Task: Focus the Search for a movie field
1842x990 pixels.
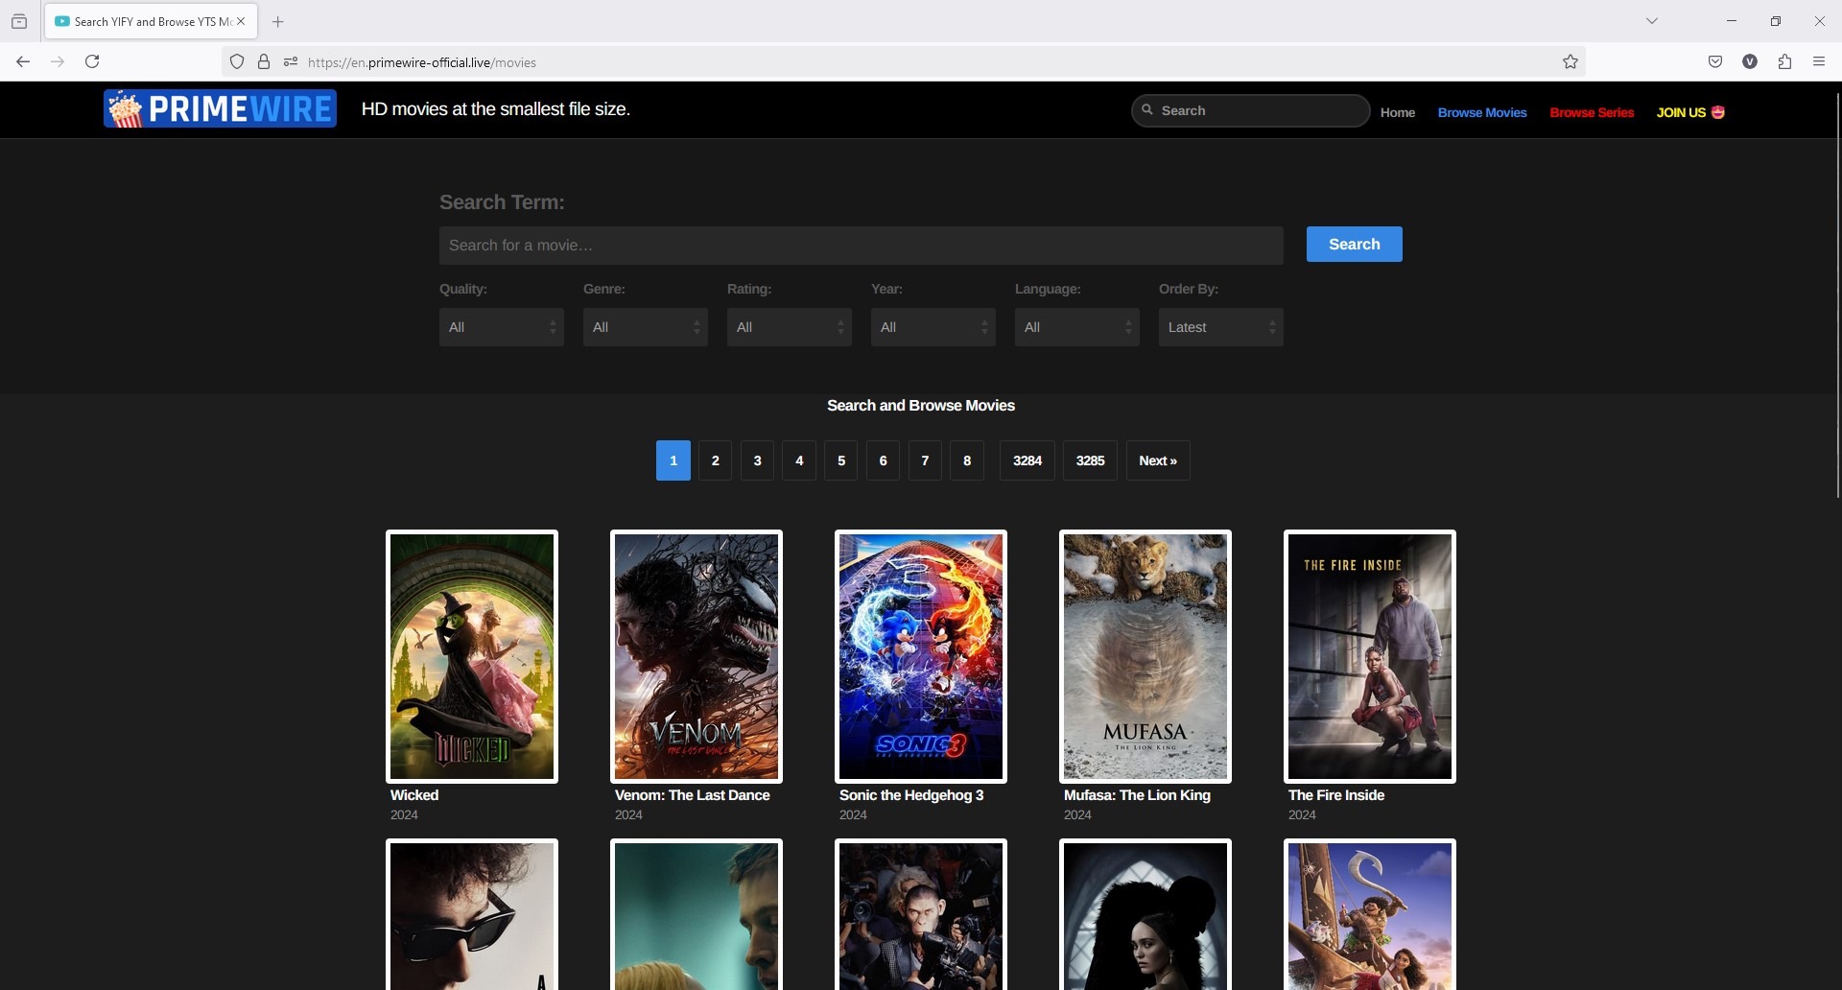Action: tap(861, 246)
